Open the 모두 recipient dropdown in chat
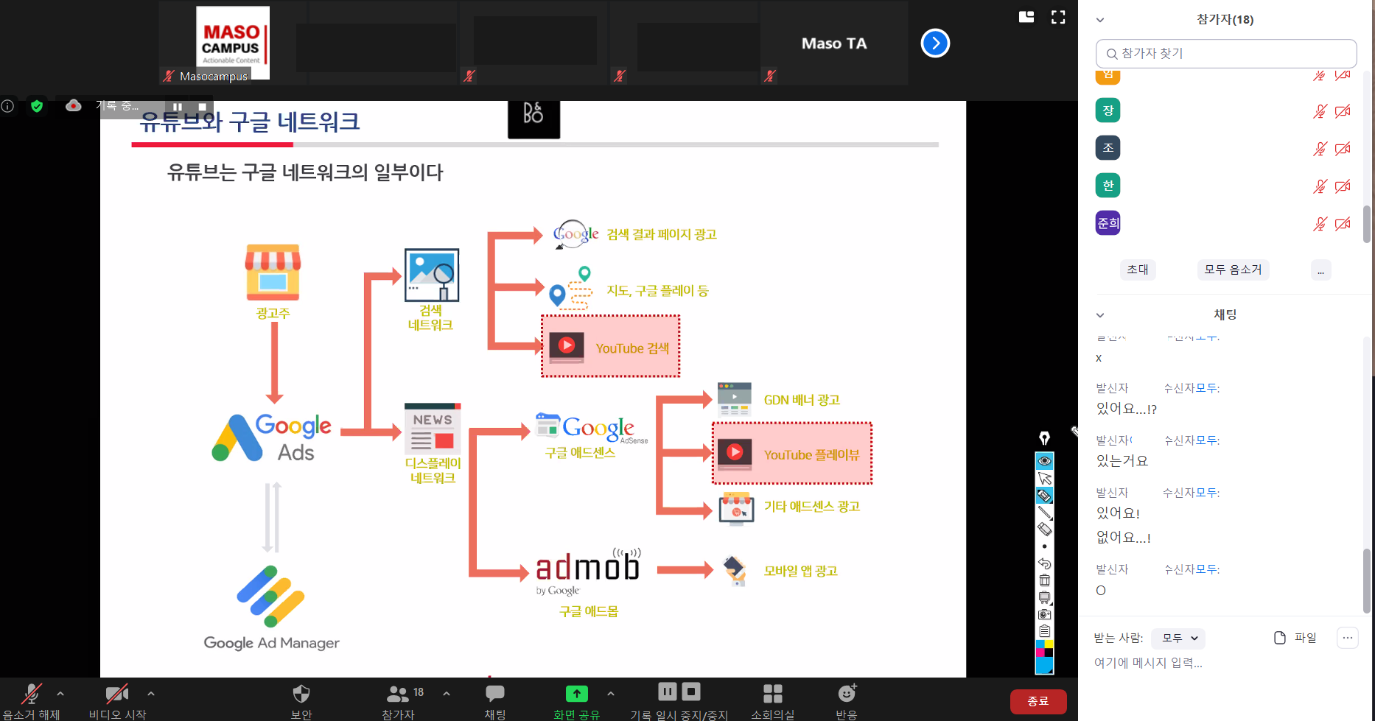The height and width of the screenshot is (721, 1375). [x=1179, y=638]
